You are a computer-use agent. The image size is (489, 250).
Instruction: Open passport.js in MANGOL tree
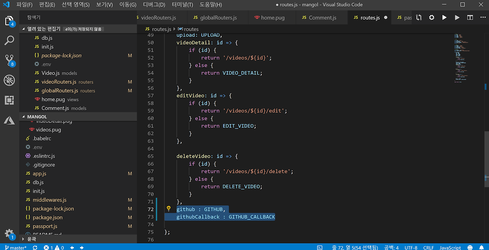78,226
